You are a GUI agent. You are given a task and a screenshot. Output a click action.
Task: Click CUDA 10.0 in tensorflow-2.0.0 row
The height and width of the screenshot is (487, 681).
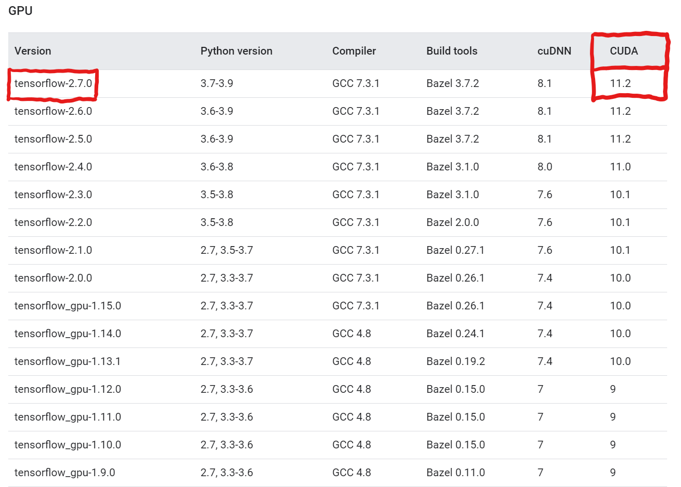click(x=620, y=278)
